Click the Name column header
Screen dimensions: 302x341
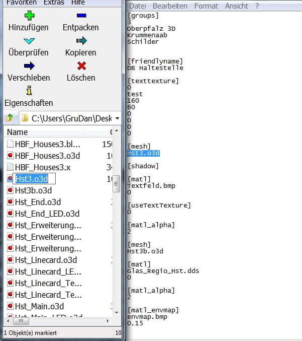18,132
